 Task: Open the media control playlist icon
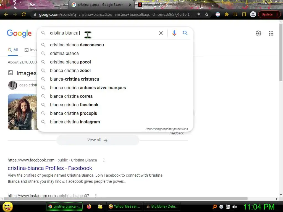click(235, 14)
